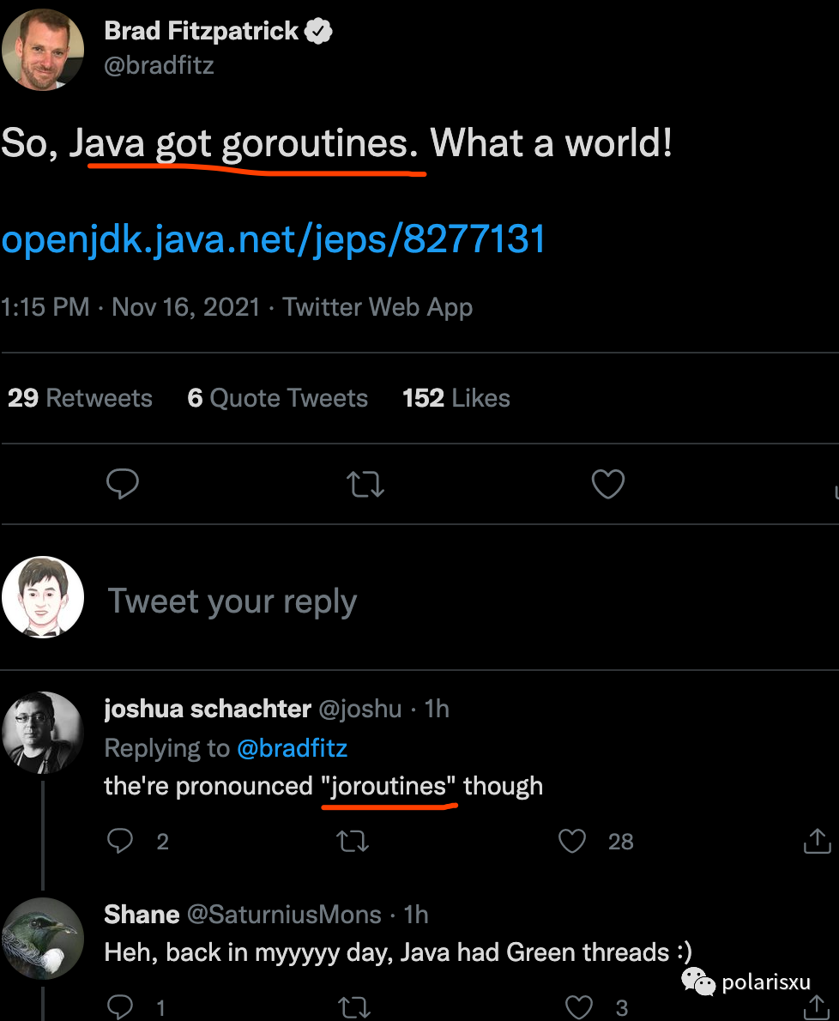Like joshua schachter's reply
The height and width of the screenshot is (1021, 839).
pyautogui.click(x=571, y=842)
